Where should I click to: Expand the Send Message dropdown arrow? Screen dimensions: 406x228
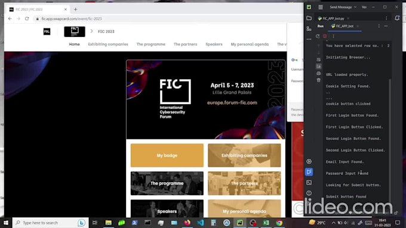355,7
